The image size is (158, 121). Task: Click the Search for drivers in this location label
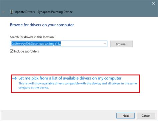click(x=32, y=37)
